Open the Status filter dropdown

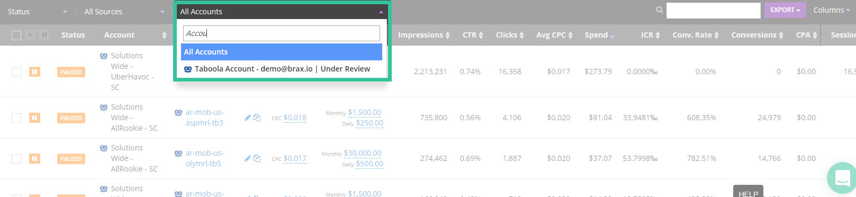coord(37,12)
